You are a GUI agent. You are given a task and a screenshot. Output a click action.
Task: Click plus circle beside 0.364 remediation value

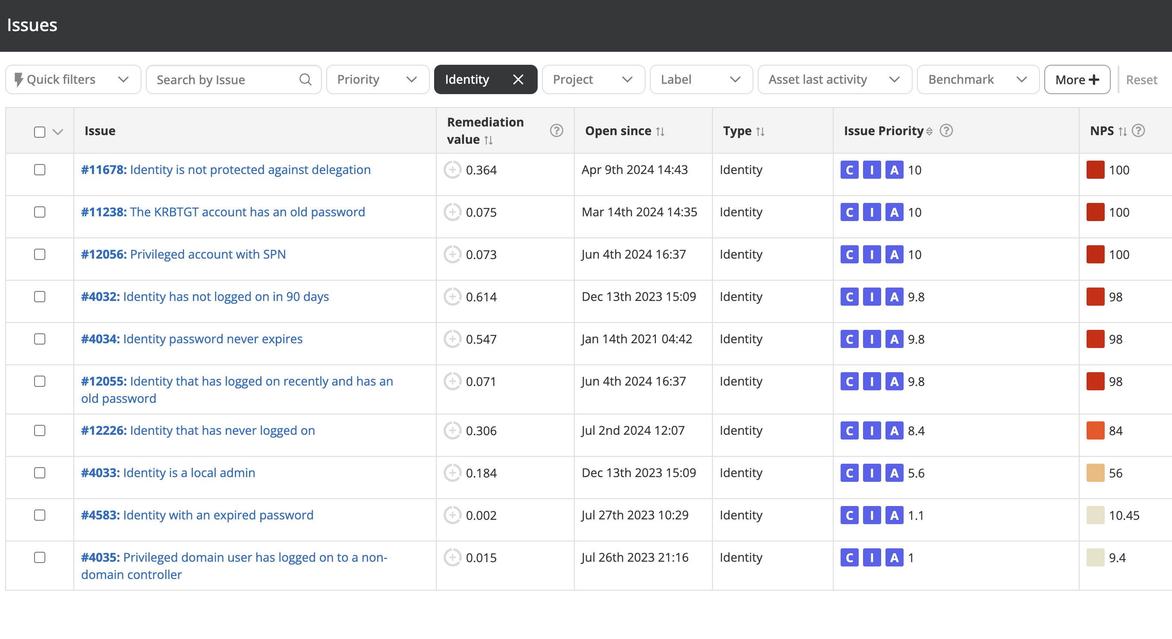pyautogui.click(x=452, y=170)
